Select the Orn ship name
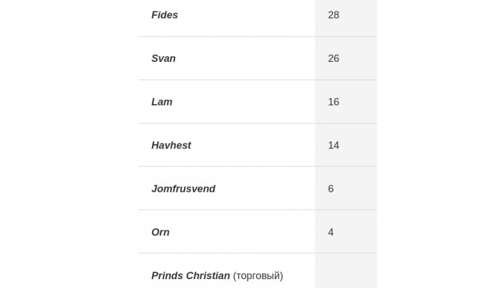 (161, 232)
